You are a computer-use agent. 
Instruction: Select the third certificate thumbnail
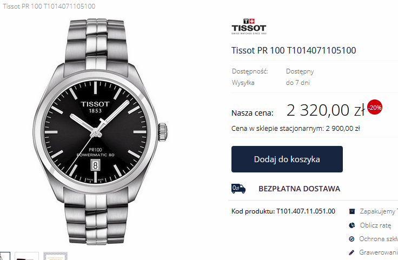click(x=55, y=256)
